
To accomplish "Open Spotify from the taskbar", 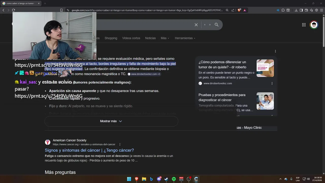I will (x=174, y=179).
